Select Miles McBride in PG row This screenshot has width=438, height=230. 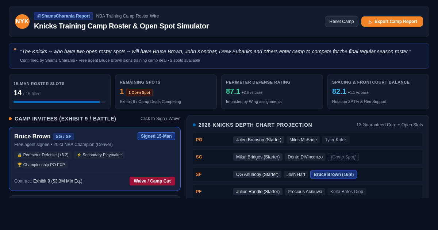point(303,140)
